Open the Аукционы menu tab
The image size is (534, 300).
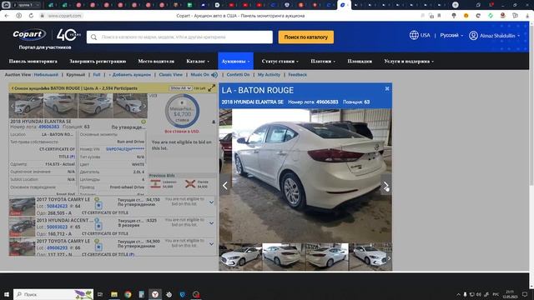(x=235, y=61)
